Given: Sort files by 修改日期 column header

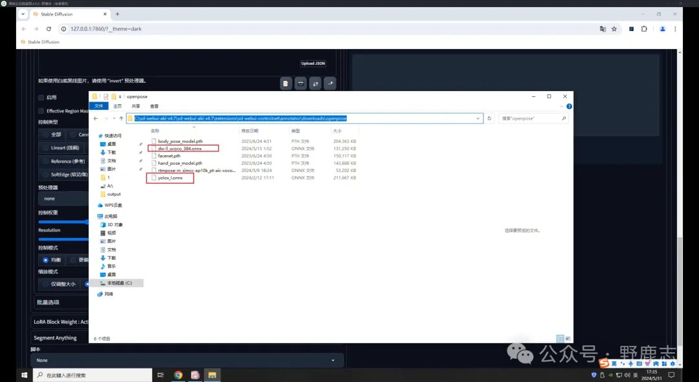Looking at the screenshot, I should click(250, 131).
